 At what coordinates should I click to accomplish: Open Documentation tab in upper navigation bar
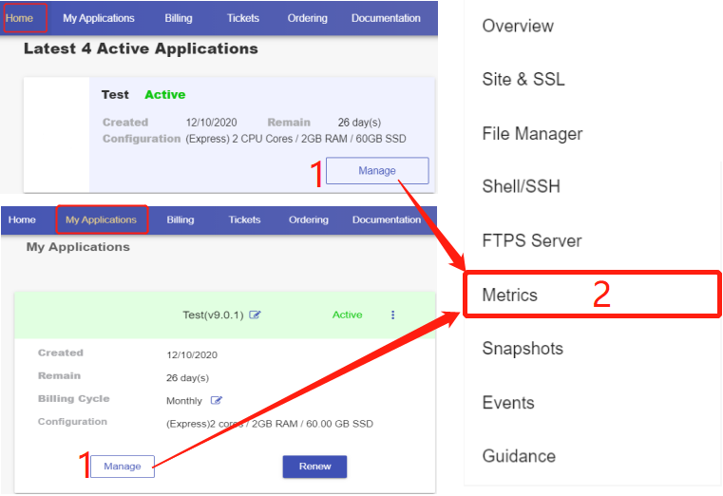[x=386, y=18]
